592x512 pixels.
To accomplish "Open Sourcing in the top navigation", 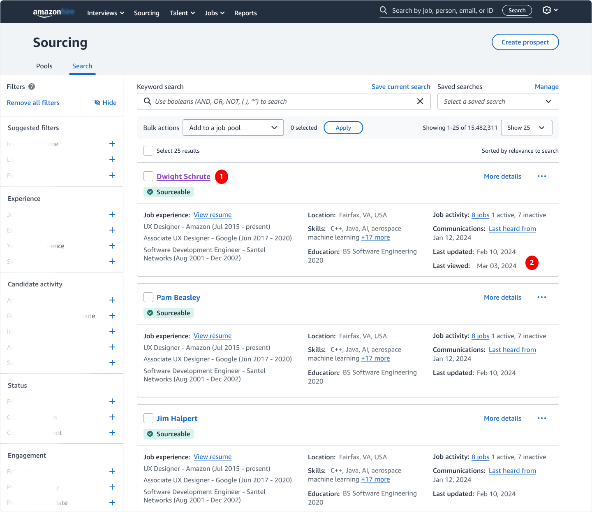I will pos(147,13).
